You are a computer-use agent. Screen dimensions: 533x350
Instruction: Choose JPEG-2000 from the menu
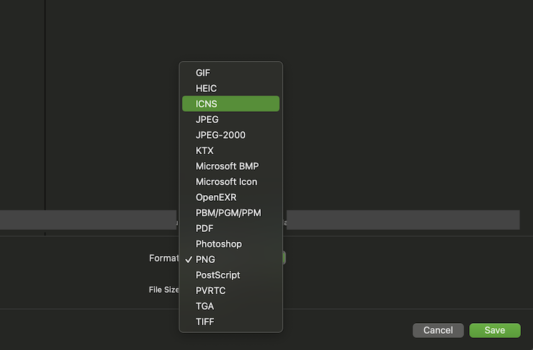tap(220, 135)
